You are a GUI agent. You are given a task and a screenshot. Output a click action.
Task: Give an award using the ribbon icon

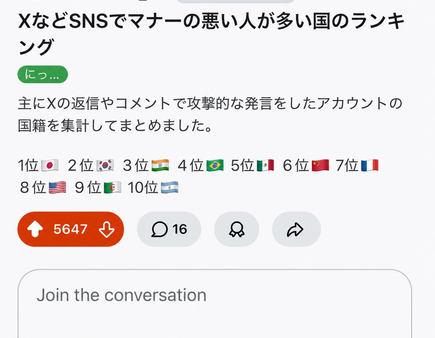tap(237, 229)
